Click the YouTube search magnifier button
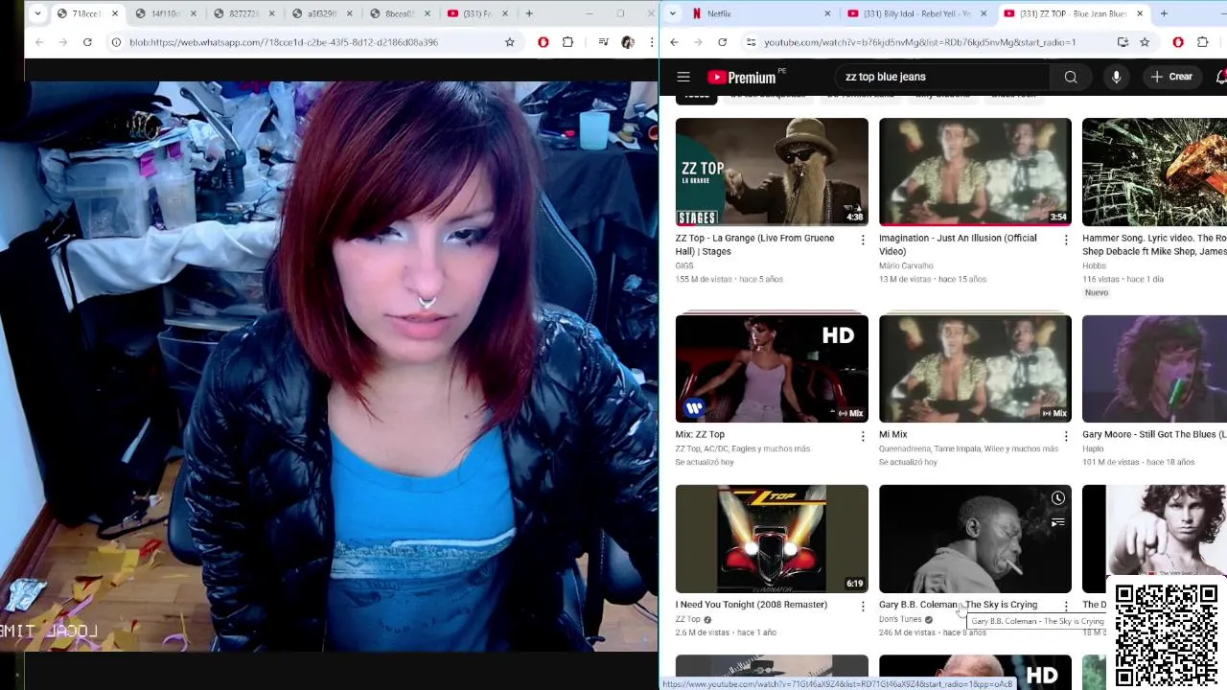1227x690 pixels. pos(1071,77)
